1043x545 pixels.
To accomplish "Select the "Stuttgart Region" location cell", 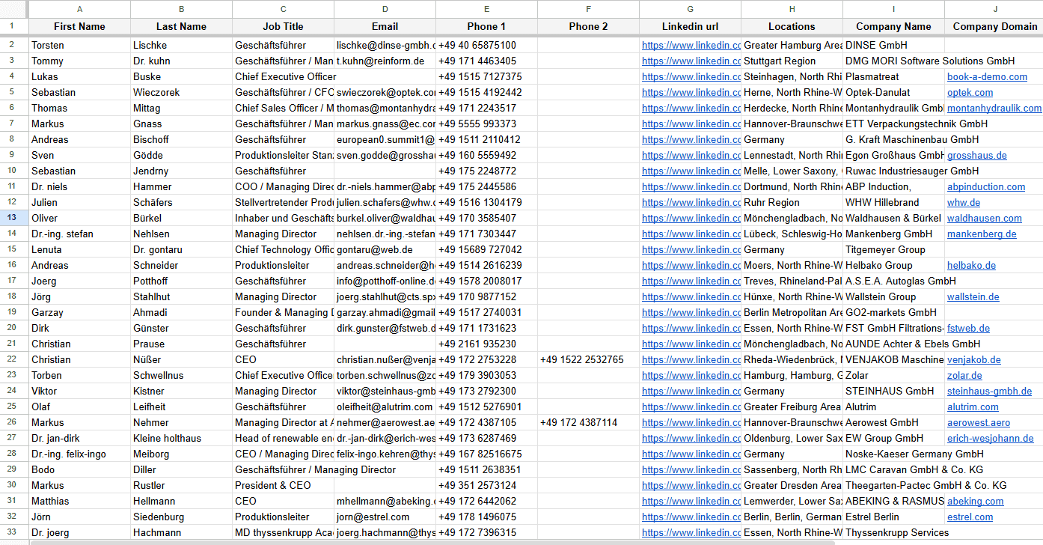I will tap(792, 61).
